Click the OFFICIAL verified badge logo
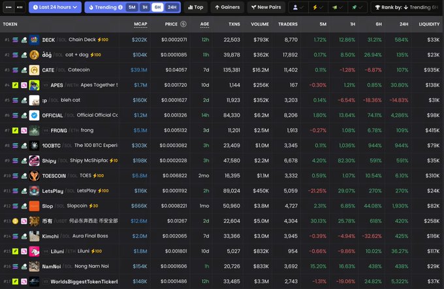This screenshot has height=289, width=444. click(34, 115)
